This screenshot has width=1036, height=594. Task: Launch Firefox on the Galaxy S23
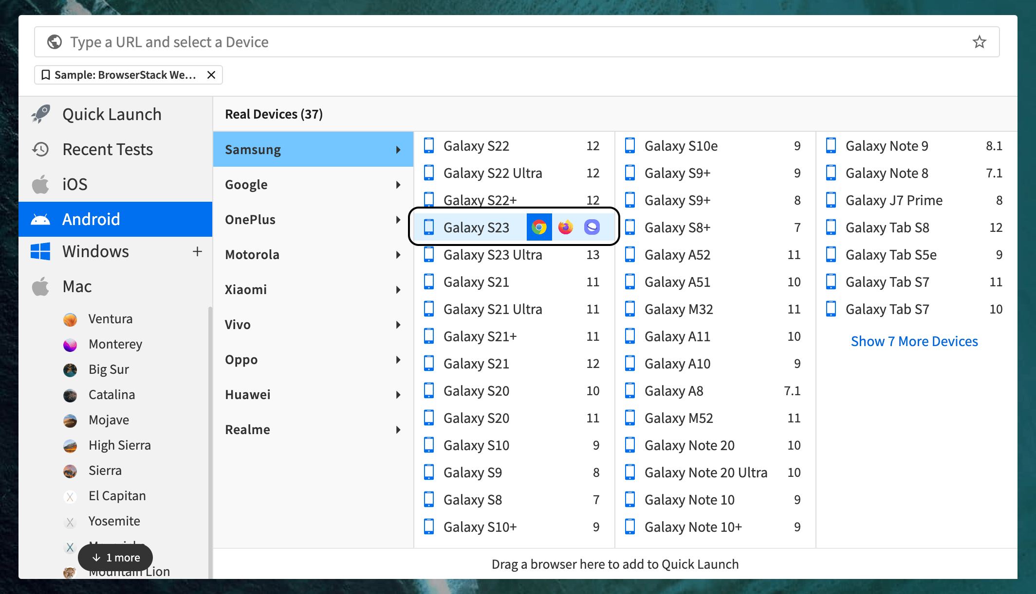coord(565,227)
